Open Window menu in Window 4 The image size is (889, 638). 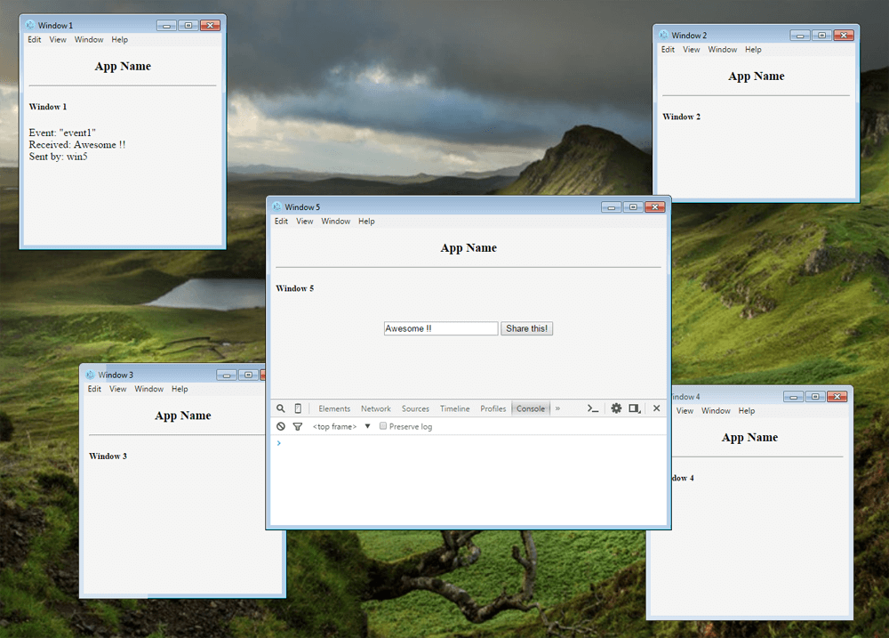(716, 410)
